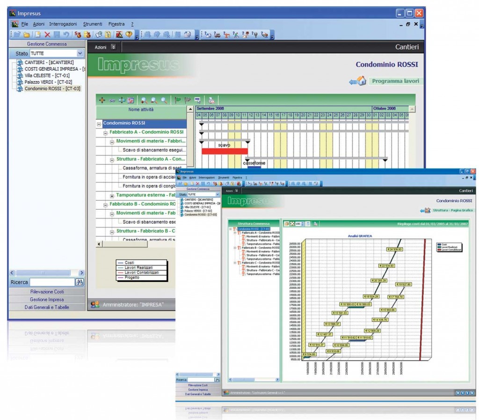
Task: Open File menu in back window
Action: point(24,24)
